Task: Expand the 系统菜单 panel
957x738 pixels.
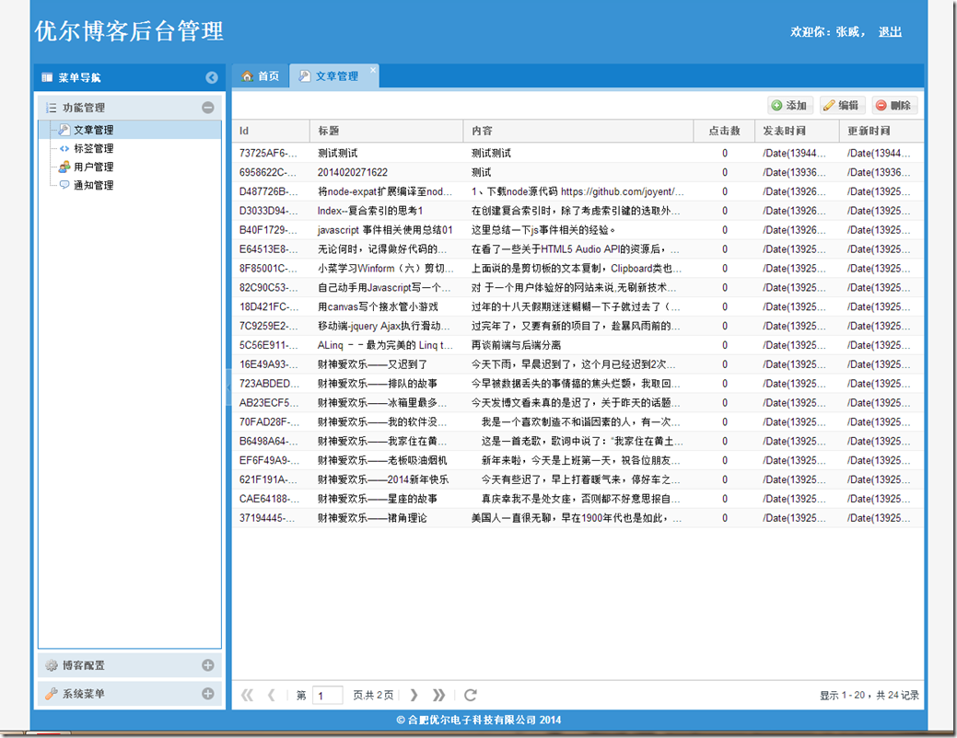Action: point(209,693)
